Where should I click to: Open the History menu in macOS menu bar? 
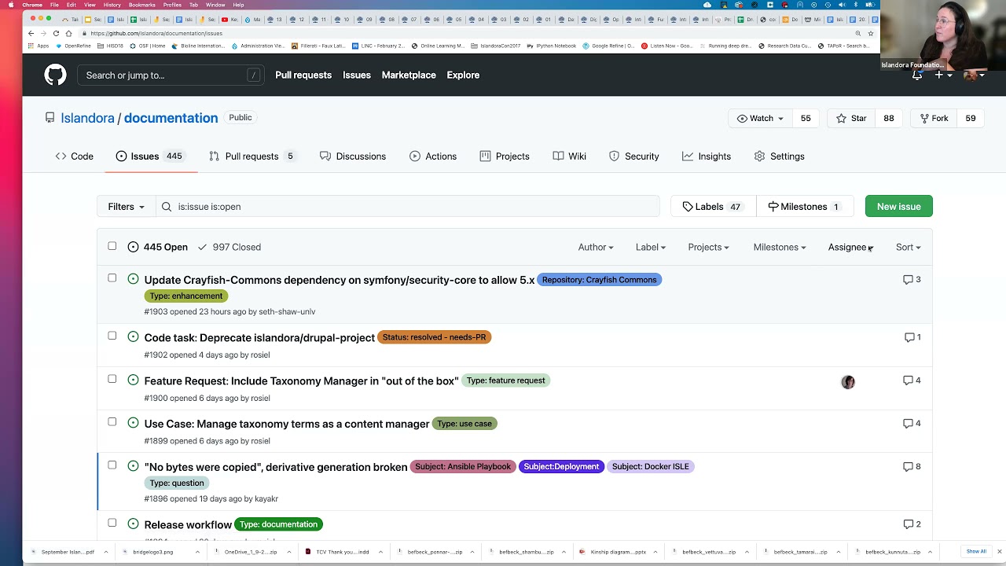tap(112, 5)
